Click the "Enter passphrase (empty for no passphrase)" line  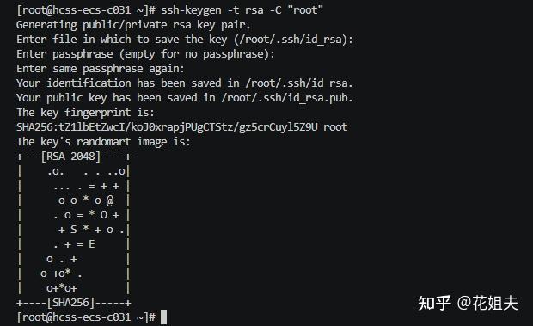click(x=145, y=54)
